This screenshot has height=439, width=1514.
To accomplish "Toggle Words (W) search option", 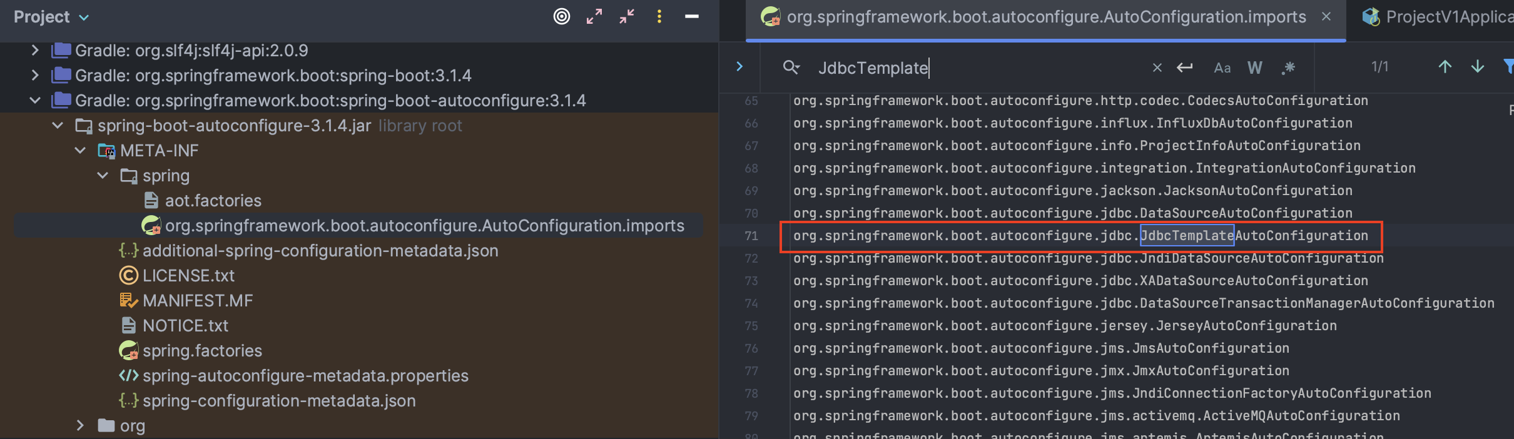I will click(1255, 68).
